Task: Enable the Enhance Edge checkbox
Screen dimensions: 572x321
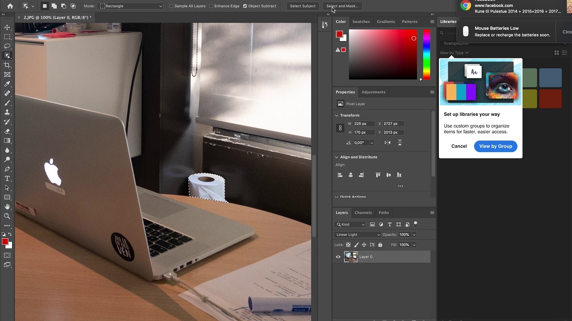Action: pyautogui.click(x=211, y=6)
